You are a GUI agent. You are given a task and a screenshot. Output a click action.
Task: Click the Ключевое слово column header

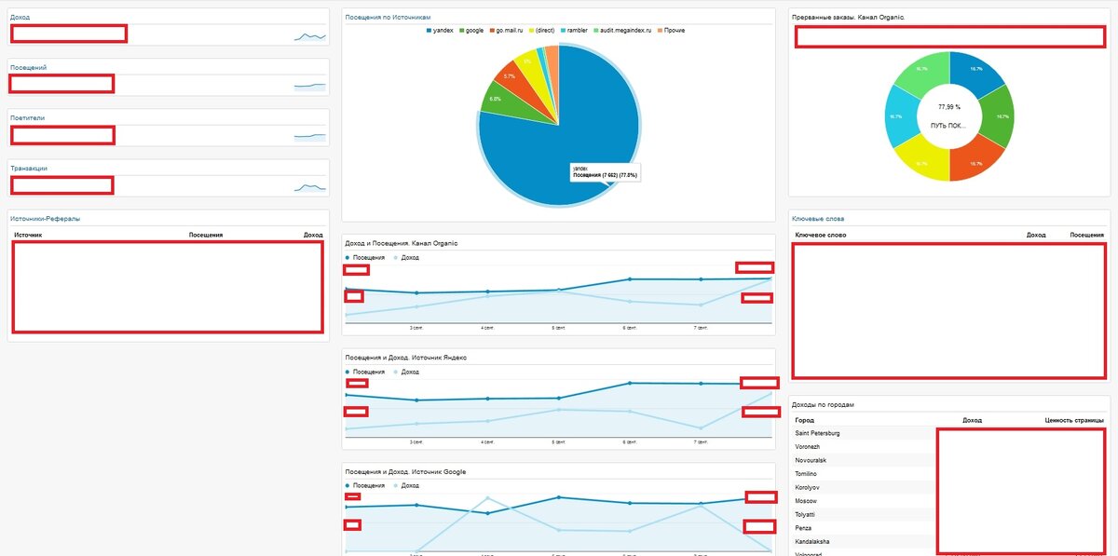point(821,235)
